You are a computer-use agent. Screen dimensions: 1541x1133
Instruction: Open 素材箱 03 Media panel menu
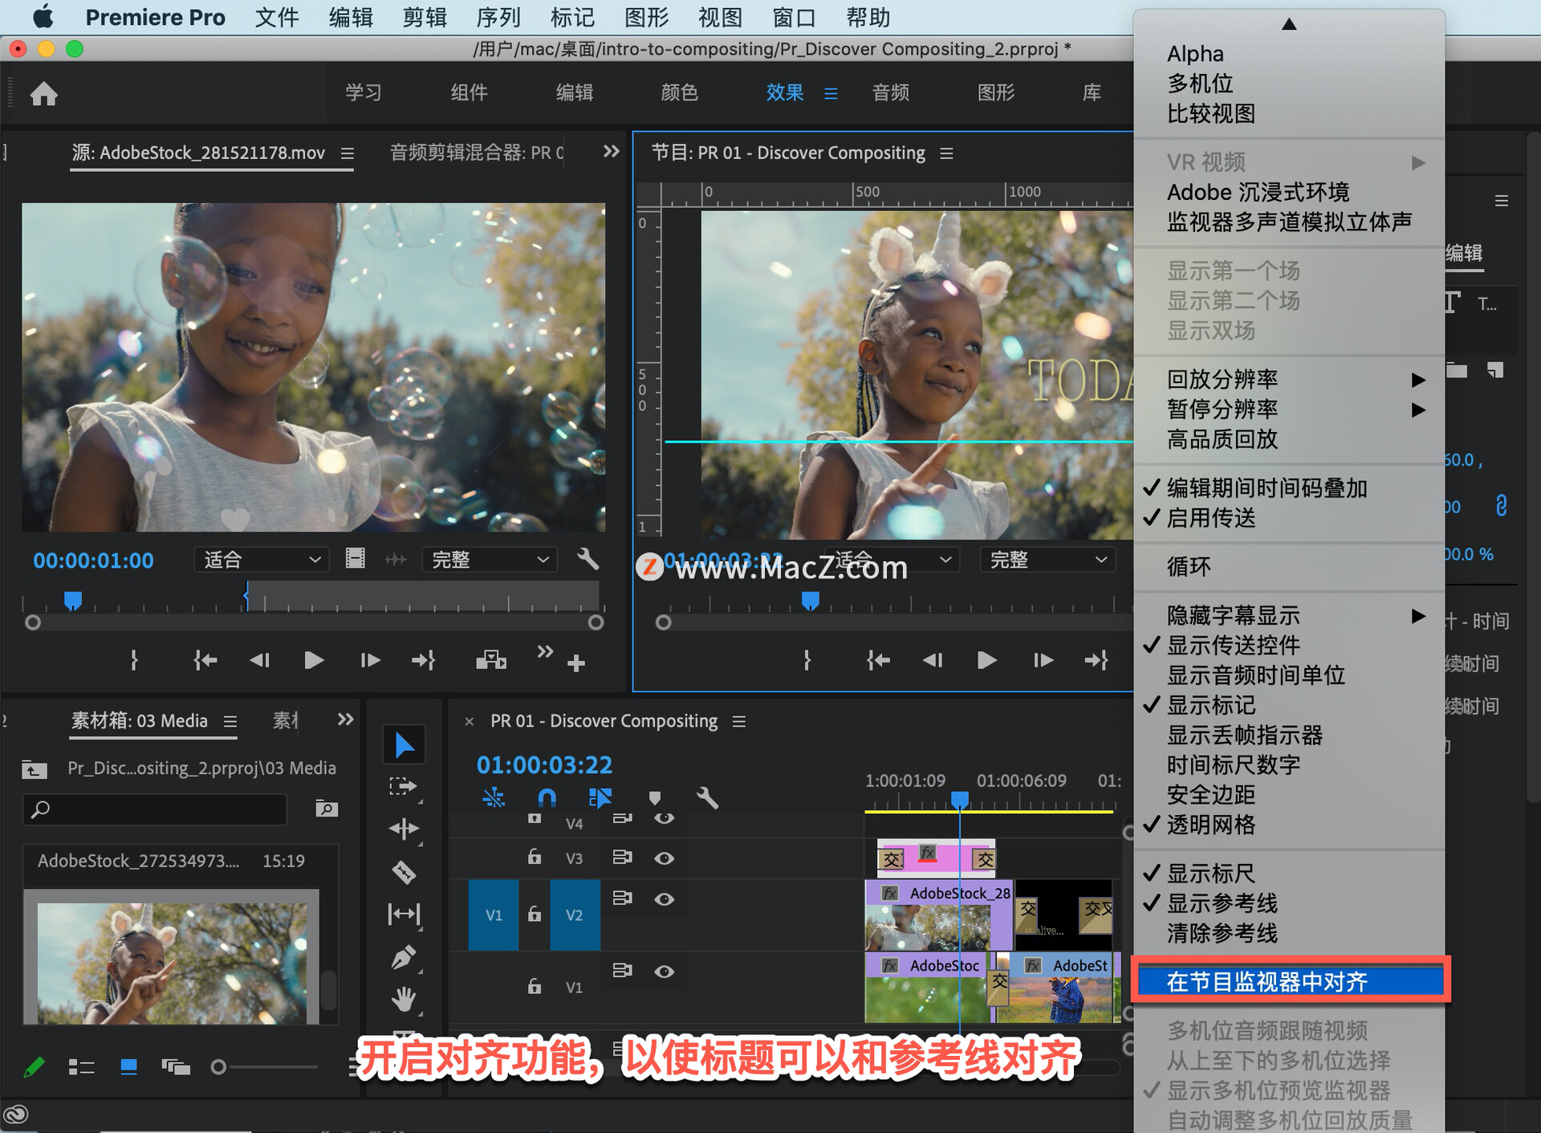230,722
